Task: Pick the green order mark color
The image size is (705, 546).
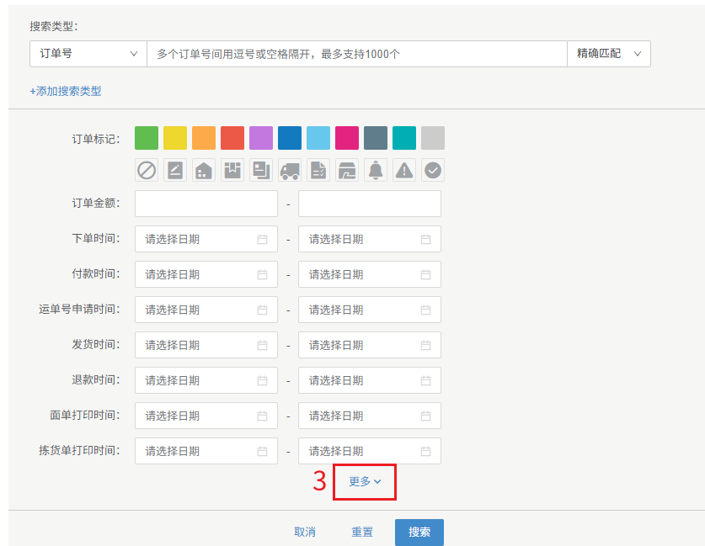Action: 147,138
